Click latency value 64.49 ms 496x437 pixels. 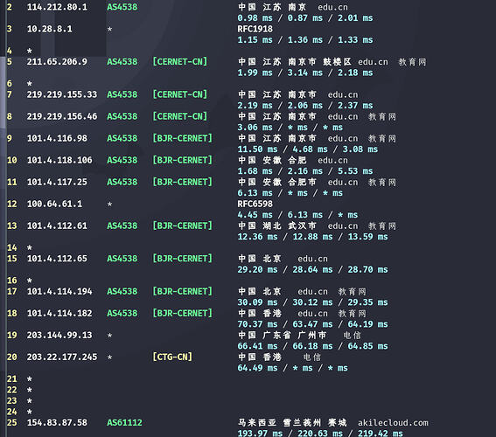pyautogui.click(x=257, y=368)
